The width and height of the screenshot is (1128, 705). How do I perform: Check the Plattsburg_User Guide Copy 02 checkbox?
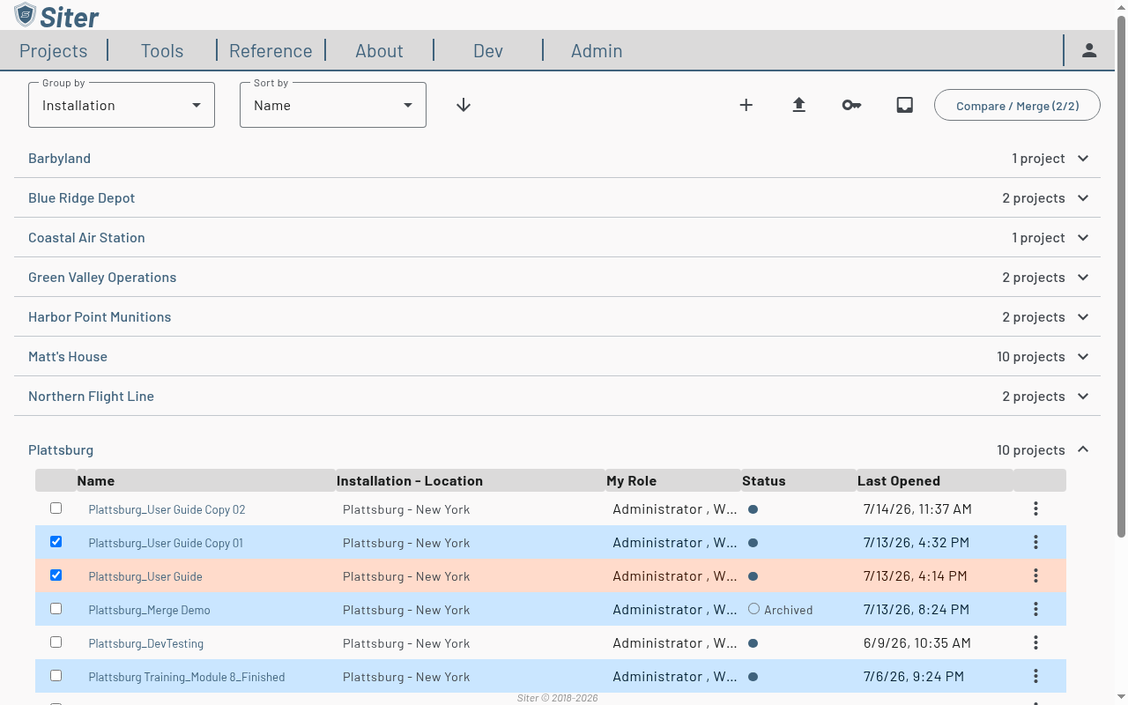point(56,508)
